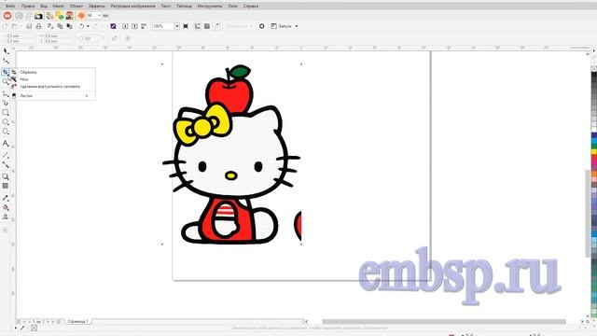Click the Export icon
This screenshot has width=597, height=336.
pyautogui.click(x=134, y=26)
